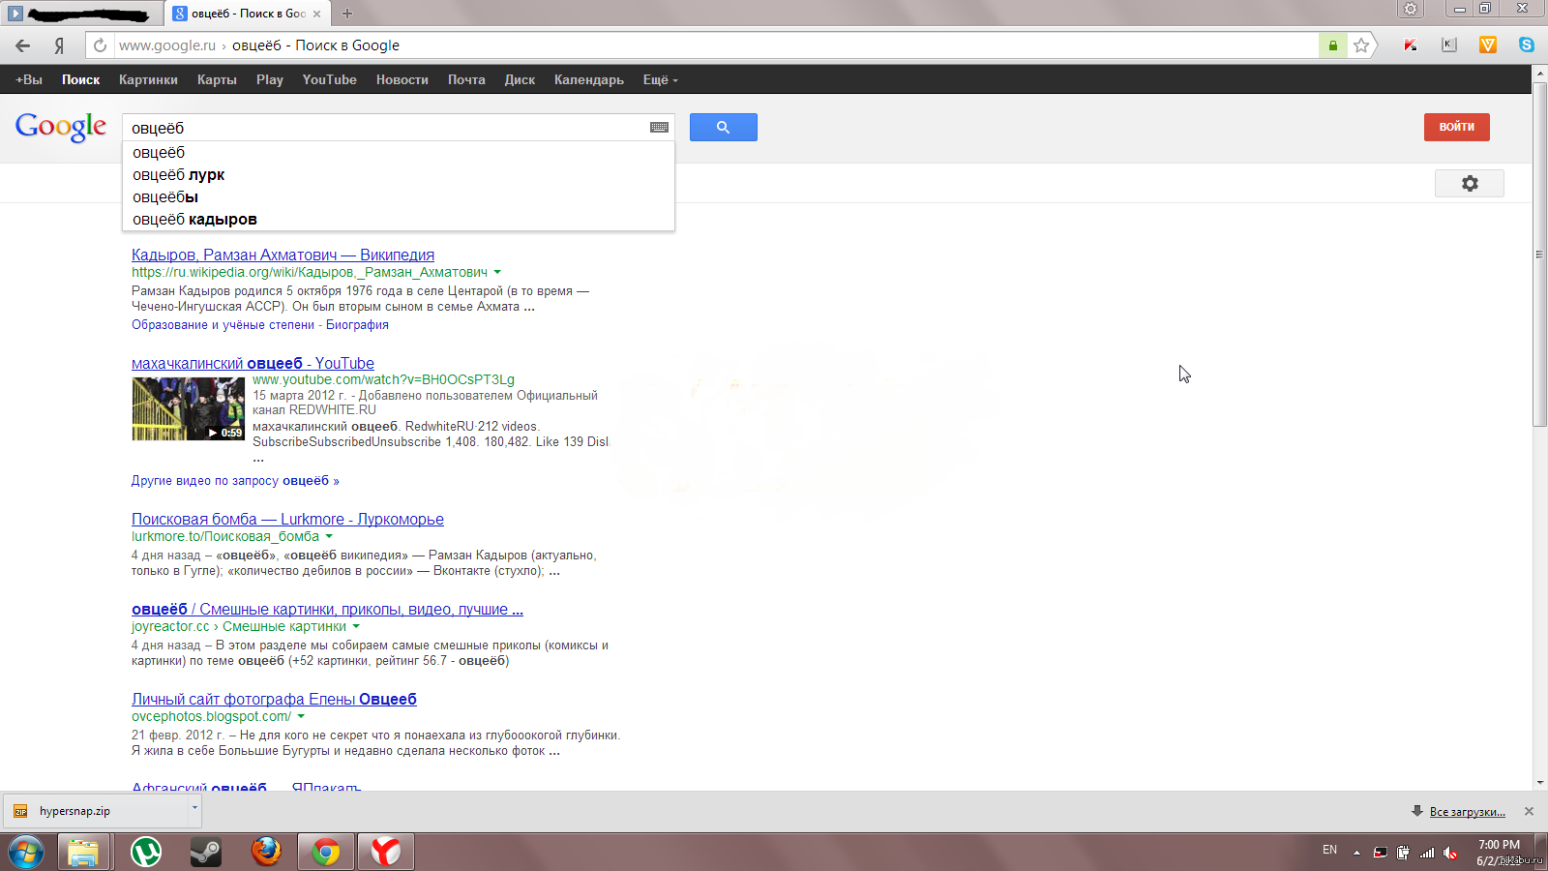
Task: Open the network signal tray icon
Action: tap(1427, 853)
